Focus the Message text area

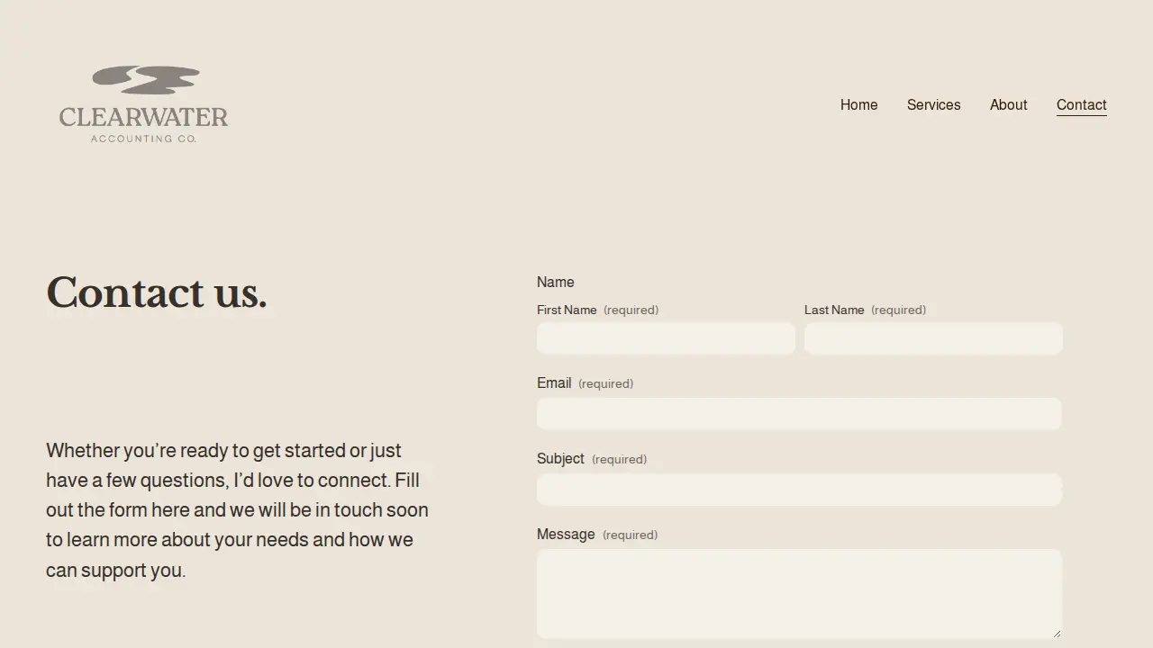[799, 594]
